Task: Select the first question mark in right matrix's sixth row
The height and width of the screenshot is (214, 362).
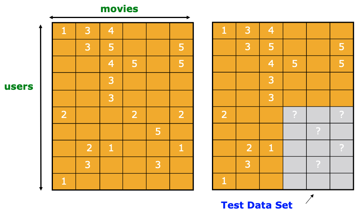Action: (295, 114)
